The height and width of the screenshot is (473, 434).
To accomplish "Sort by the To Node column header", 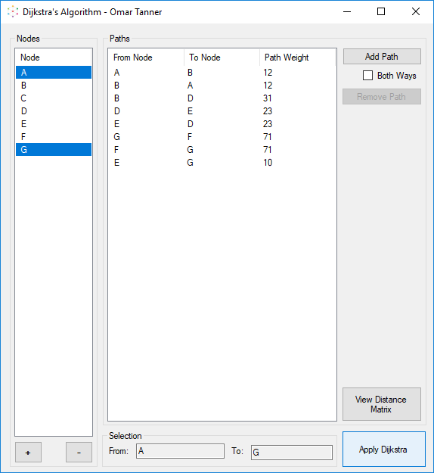I will tap(222, 58).
